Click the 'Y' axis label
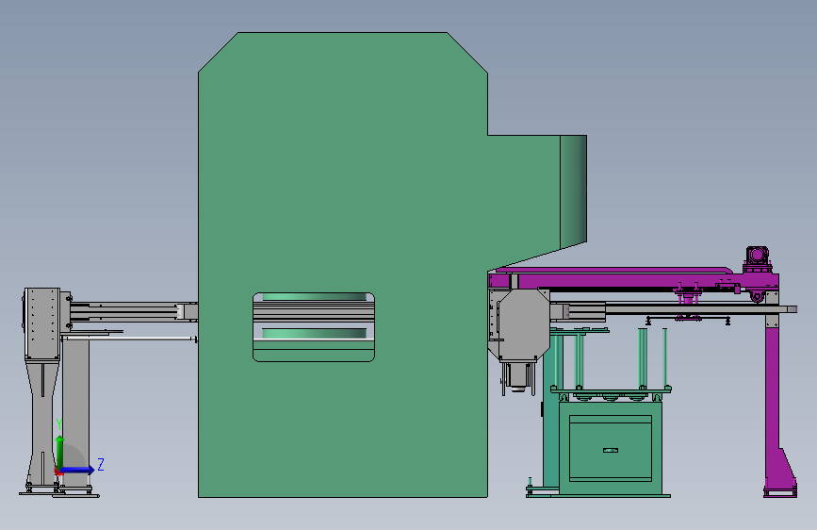This screenshot has height=530, width=817. (59, 424)
